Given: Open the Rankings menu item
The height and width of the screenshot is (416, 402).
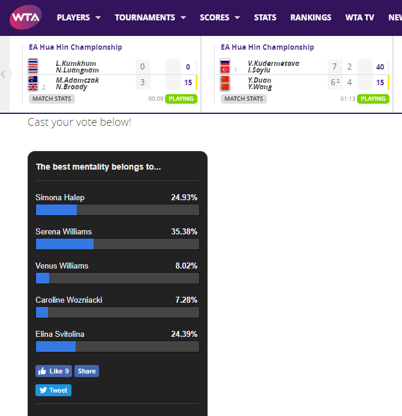Looking at the screenshot, I should [311, 17].
